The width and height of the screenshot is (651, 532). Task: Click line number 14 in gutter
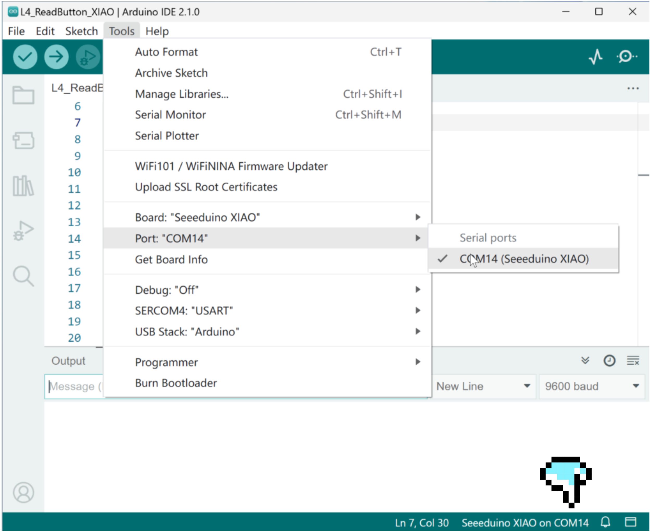tap(74, 239)
